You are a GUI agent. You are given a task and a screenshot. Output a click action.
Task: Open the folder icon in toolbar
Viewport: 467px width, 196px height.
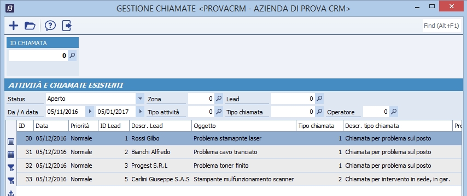[30, 26]
